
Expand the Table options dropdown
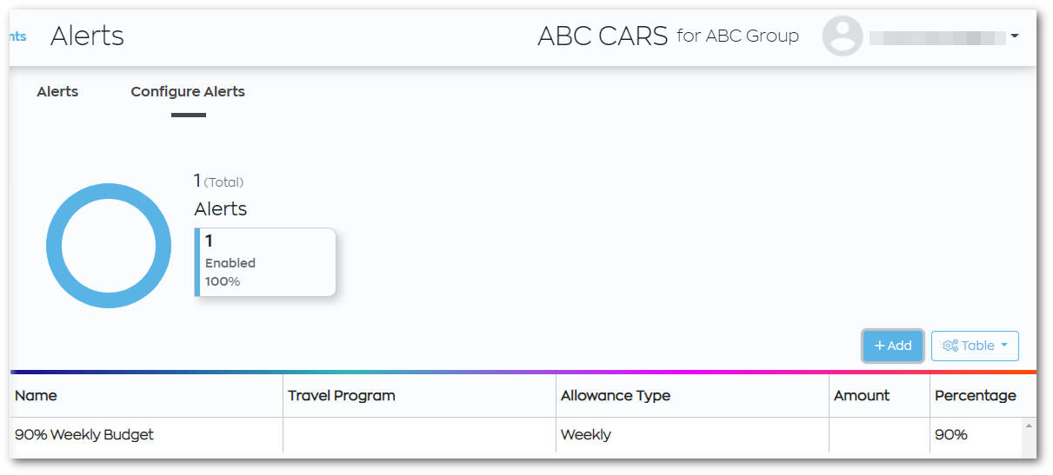(x=975, y=346)
